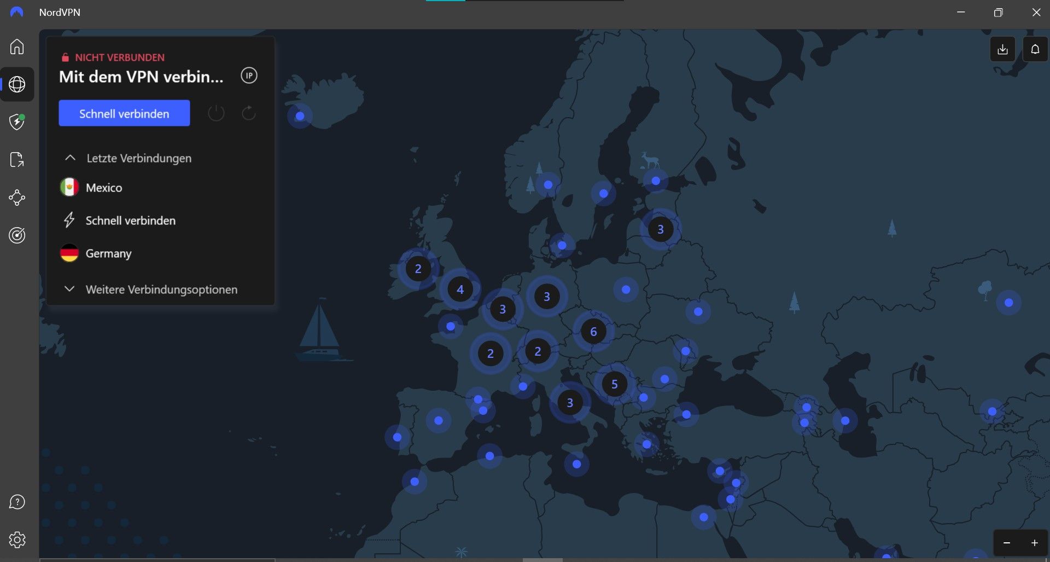The width and height of the screenshot is (1050, 562).
Task: Open the recent connection Germany entry
Action: pos(108,253)
